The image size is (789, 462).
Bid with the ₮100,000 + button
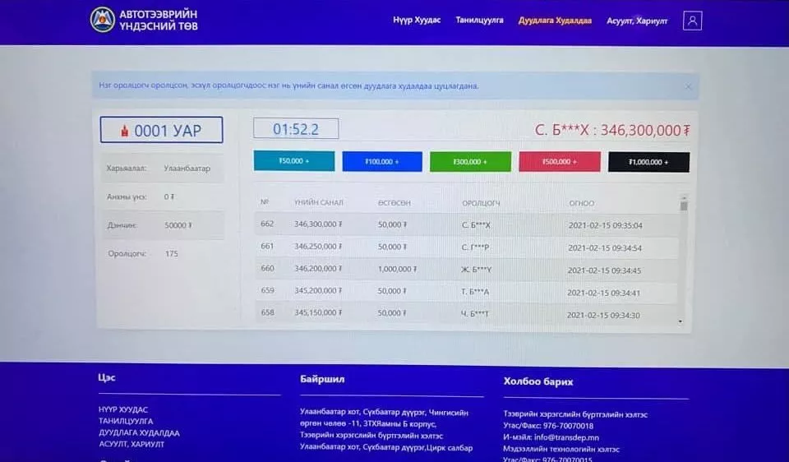point(382,162)
